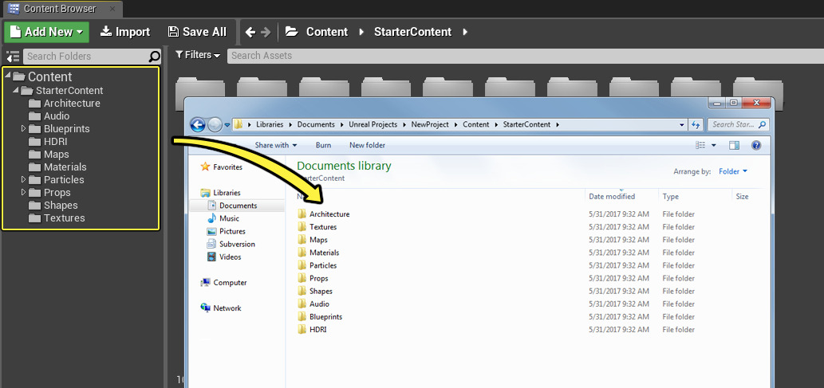Navigate back with Content Browser left arrow
This screenshot has height=388, width=824.
point(250,32)
